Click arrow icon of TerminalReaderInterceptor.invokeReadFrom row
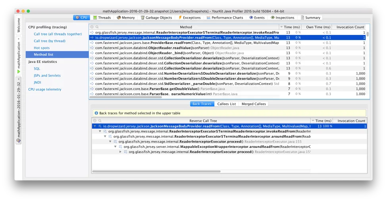 pyautogui.click(x=92, y=32)
